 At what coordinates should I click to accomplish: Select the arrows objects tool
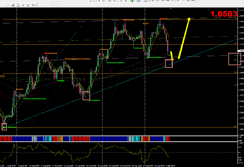pyautogui.click(x=33, y=6)
